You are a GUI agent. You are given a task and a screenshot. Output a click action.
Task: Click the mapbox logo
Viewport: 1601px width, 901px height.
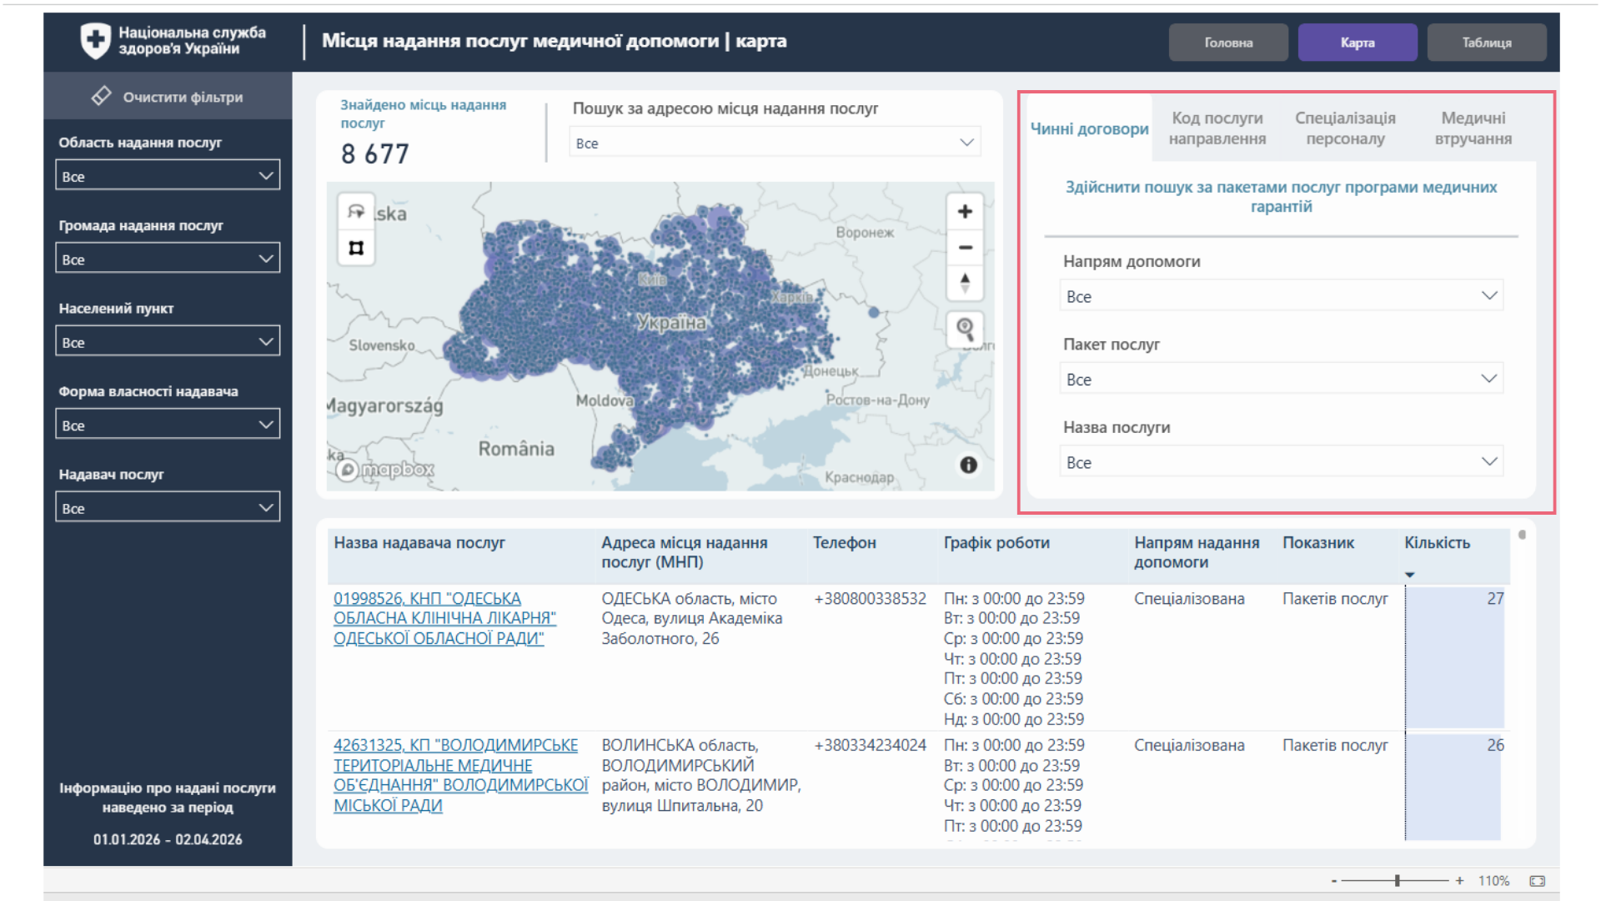coord(385,470)
